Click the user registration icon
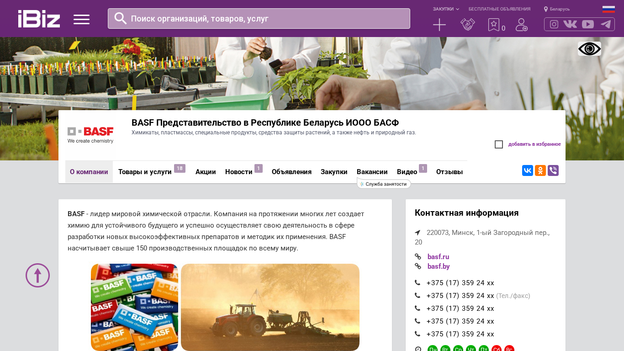 tap(522, 25)
